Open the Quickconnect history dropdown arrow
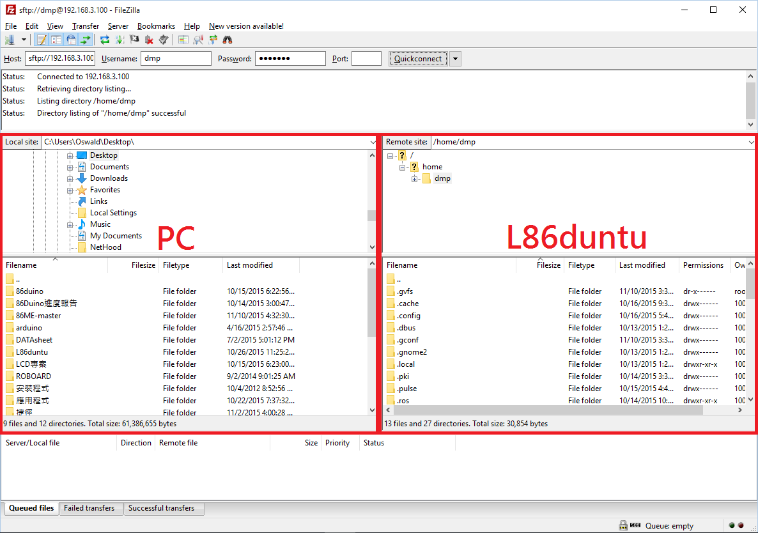758x533 pixels. [455, 59]
